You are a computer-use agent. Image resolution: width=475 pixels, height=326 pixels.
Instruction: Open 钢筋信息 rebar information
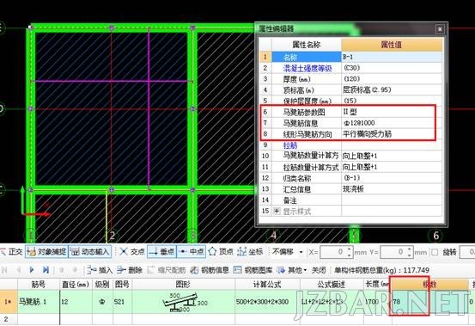210,269
